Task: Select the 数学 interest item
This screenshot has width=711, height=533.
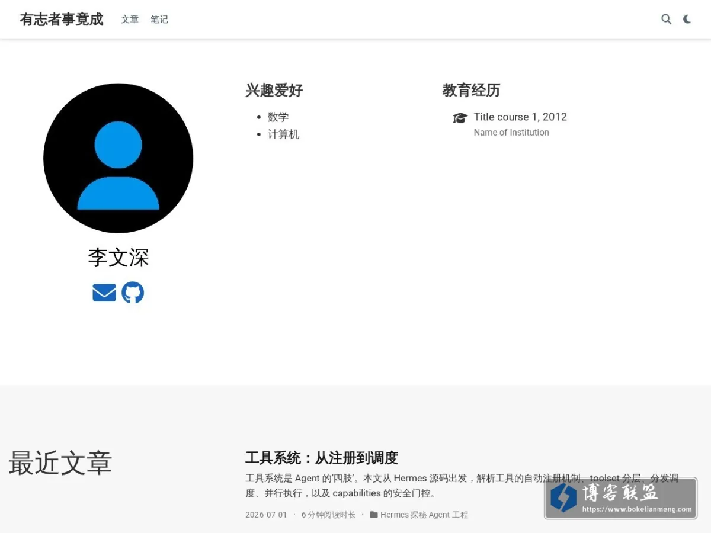Action: click(x=278, y=117)
